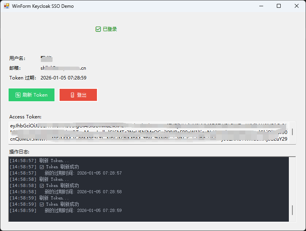Click the 操作日志 heading label
306x231 pixels.
19,152
